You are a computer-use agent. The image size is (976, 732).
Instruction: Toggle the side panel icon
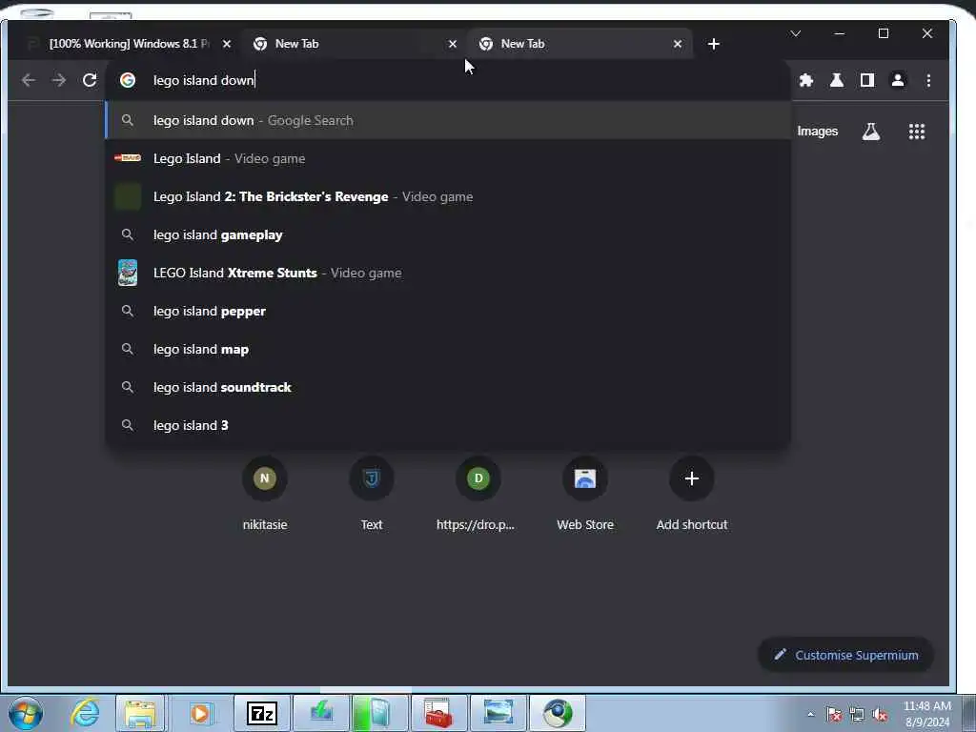point(867,80)
